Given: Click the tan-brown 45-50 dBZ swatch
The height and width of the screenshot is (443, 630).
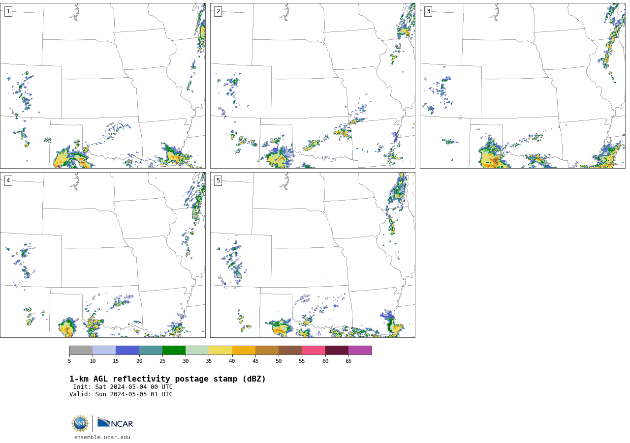Looking at the screenshot, I should coord(267,351).
